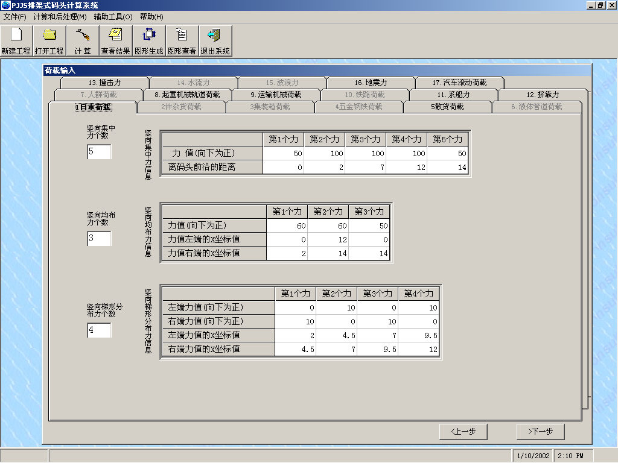Screen dimensions: 618x463
Task: Click the 下一步 (next step) button
Action: coord(540,432)
